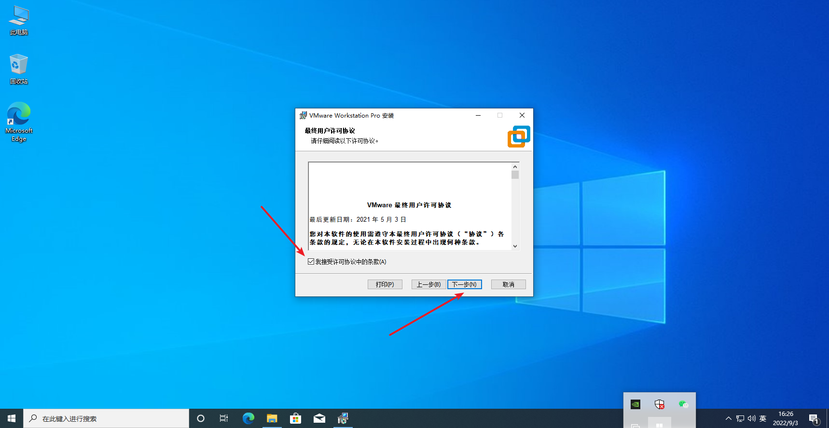Open the WeChat tray icon
This screenshot has height=428, width=829.
(683, 404)
